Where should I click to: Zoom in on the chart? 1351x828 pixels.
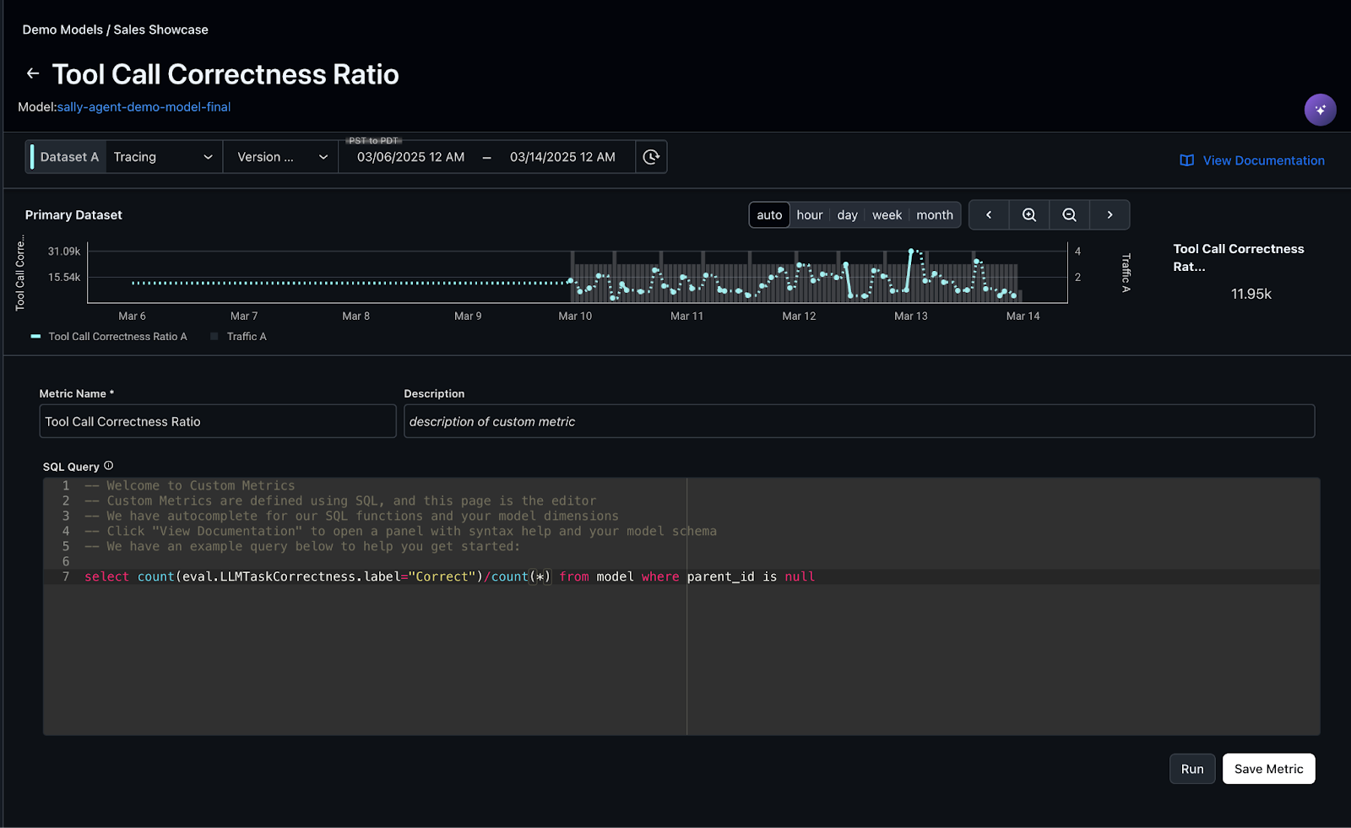[x=1028, y=215]
